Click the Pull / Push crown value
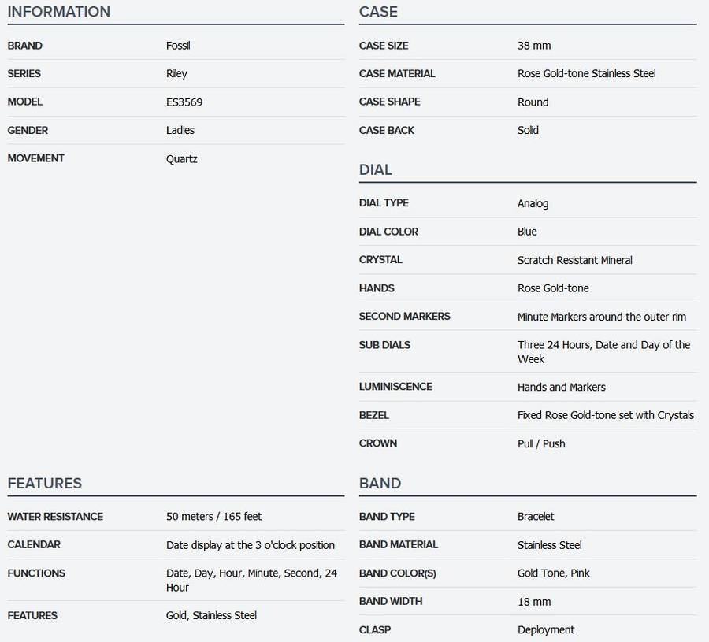Screen dimensions: 709x642 541,443
